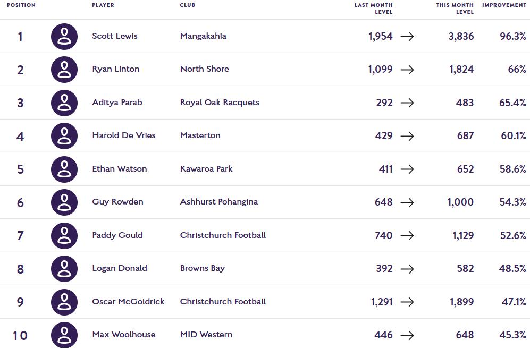530x349 pixels.
Task: Click the Club column header
Action: point(187,5)
